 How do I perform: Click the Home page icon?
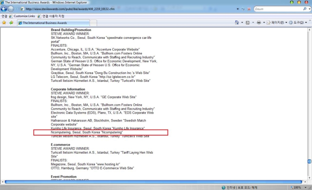(x=237, y=23)
